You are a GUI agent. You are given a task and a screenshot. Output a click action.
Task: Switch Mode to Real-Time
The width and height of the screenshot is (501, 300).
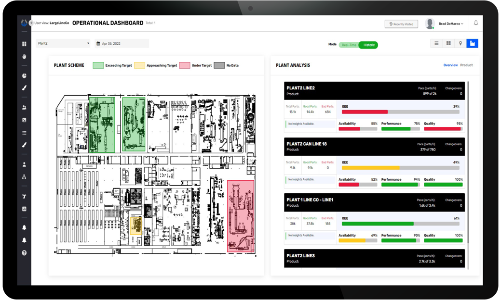click(349, 44)
